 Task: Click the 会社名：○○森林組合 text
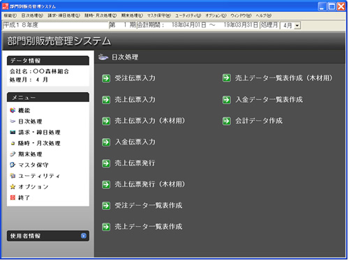click(39, 71)
